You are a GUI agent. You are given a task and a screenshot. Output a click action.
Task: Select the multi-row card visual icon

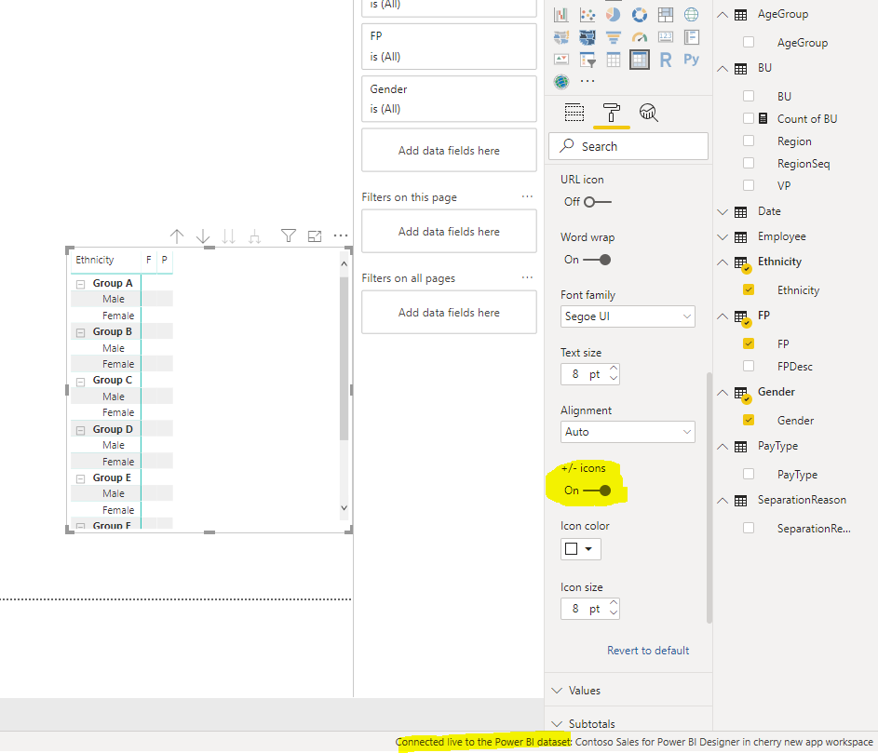tap(692, 37)
